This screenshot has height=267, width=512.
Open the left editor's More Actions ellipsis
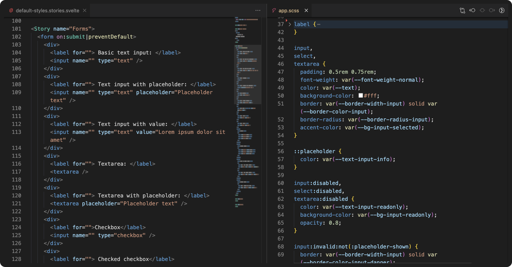(x=258, y=11)
